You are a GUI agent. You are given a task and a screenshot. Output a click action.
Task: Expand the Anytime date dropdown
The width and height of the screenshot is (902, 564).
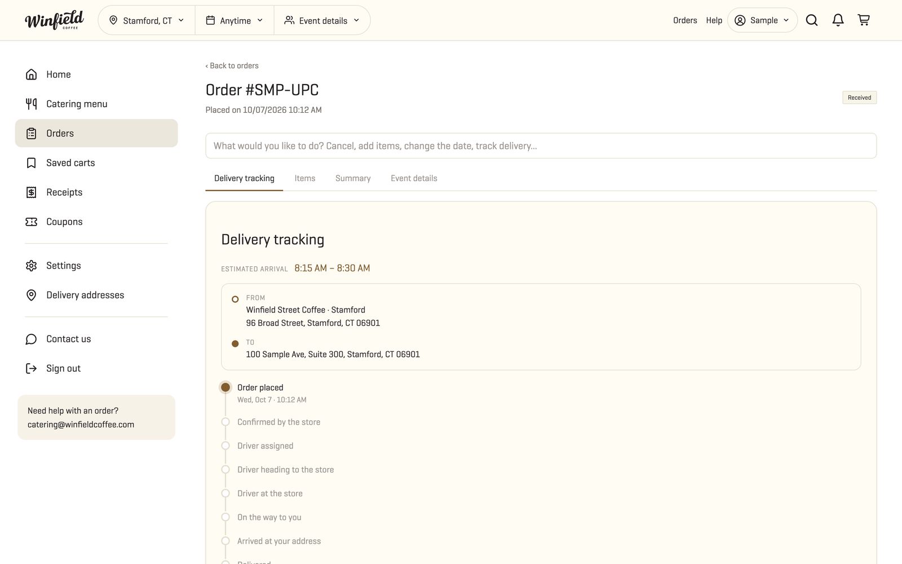235,20
